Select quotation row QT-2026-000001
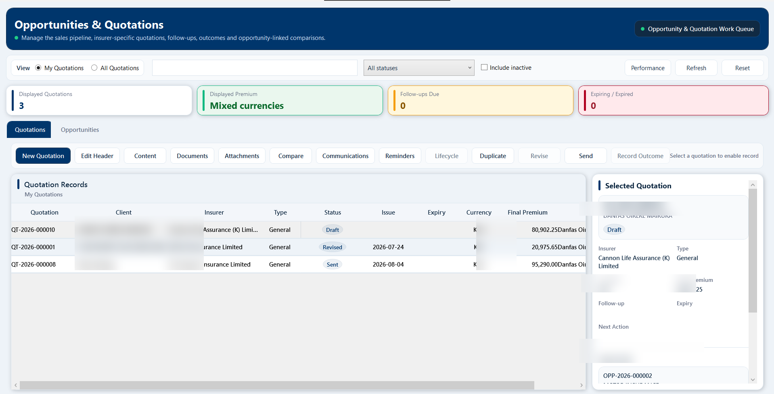This screenshot has width=774, height=394. (298, 247)
